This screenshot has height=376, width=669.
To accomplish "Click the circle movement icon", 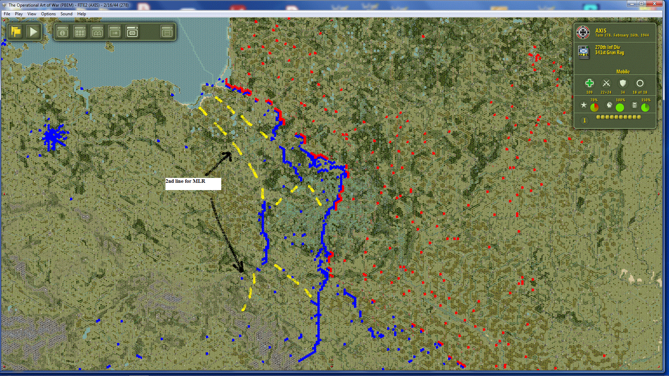I will pyautogui.click(x=640, y=83).
